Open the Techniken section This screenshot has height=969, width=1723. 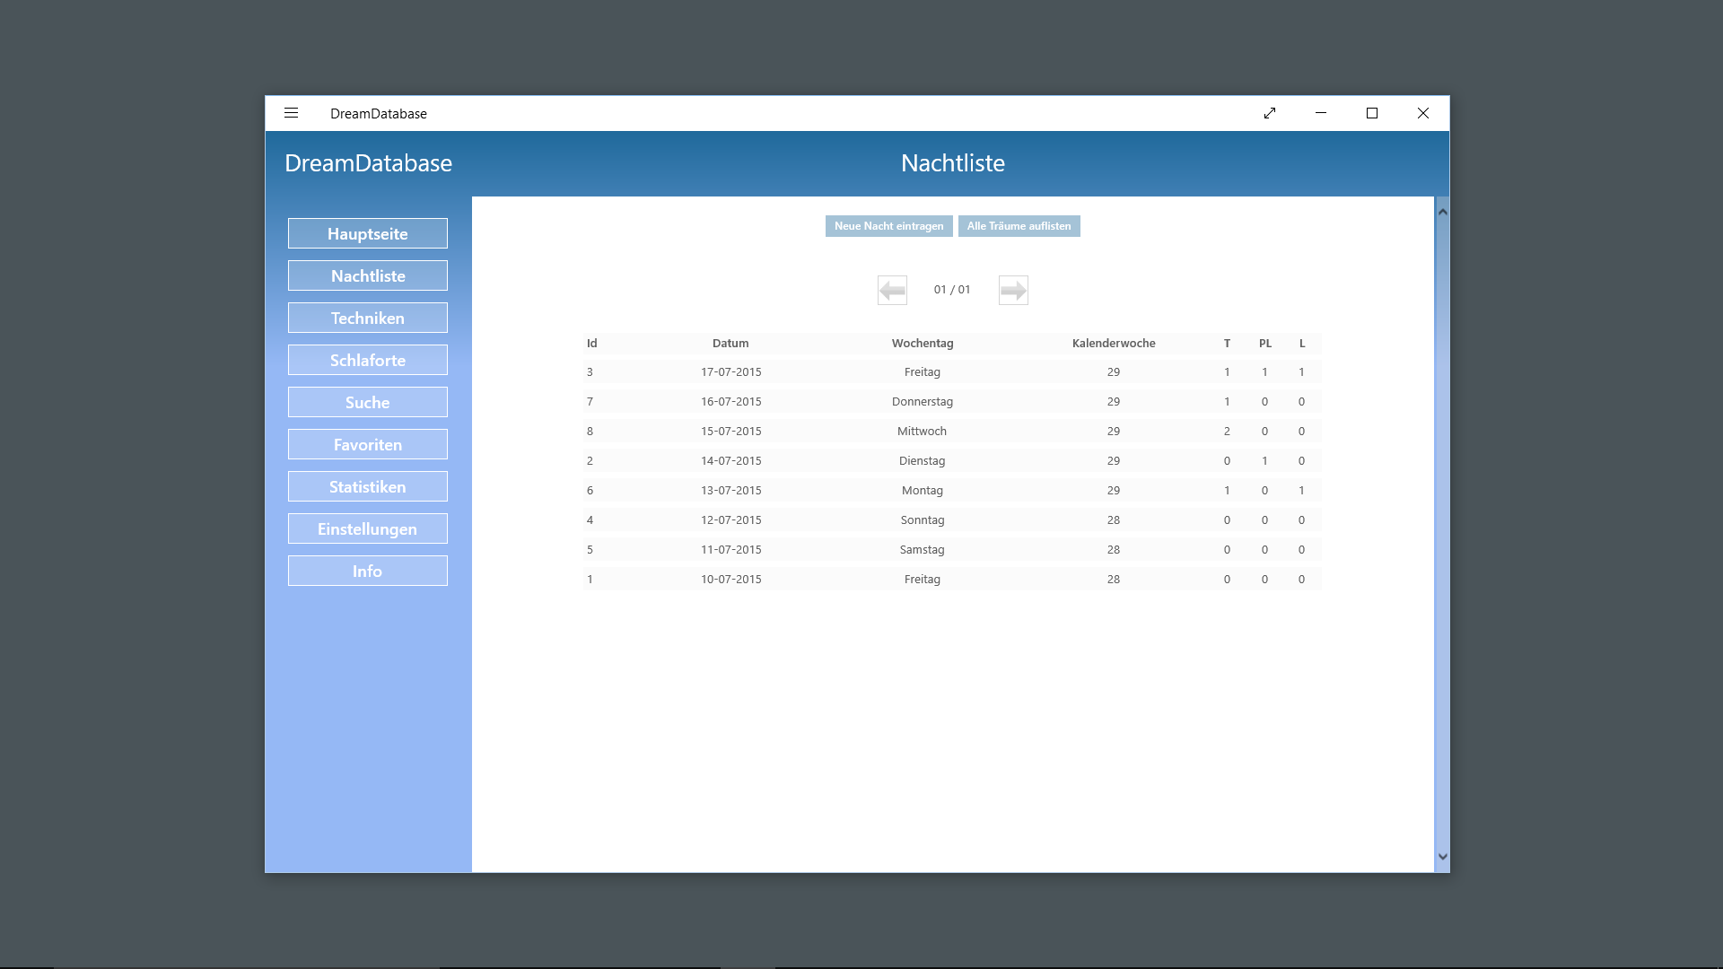[367, 318]
